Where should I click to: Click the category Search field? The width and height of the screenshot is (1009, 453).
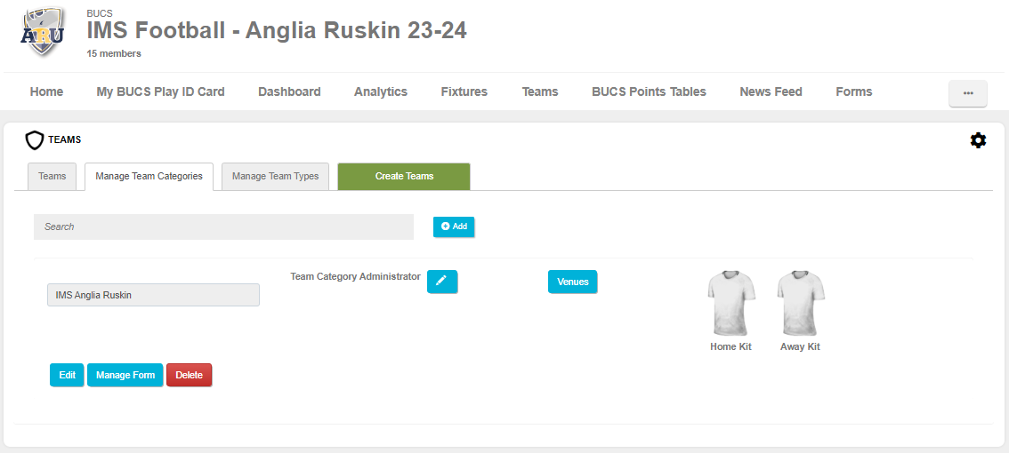click(x=223, y=226)
